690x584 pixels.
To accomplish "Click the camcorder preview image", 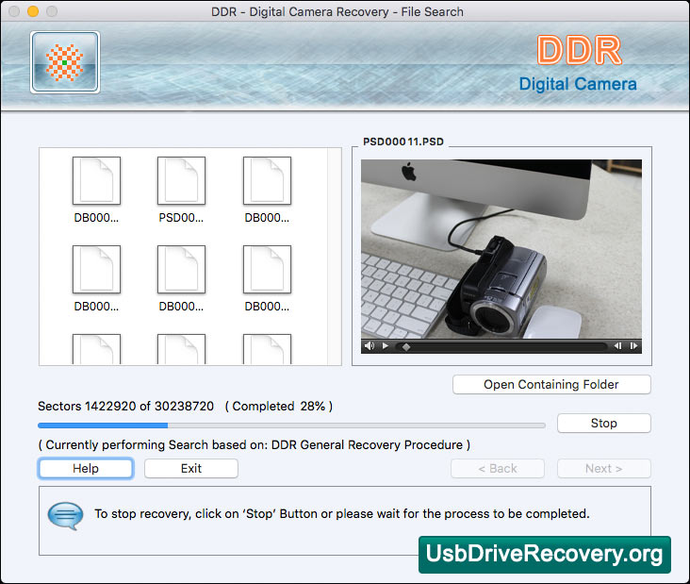I will point(501,249).
